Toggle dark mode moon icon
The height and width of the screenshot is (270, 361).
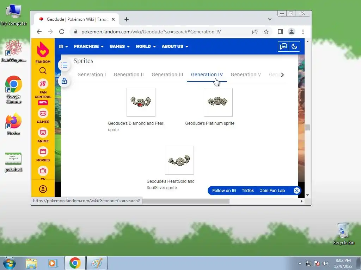point(294,46)
